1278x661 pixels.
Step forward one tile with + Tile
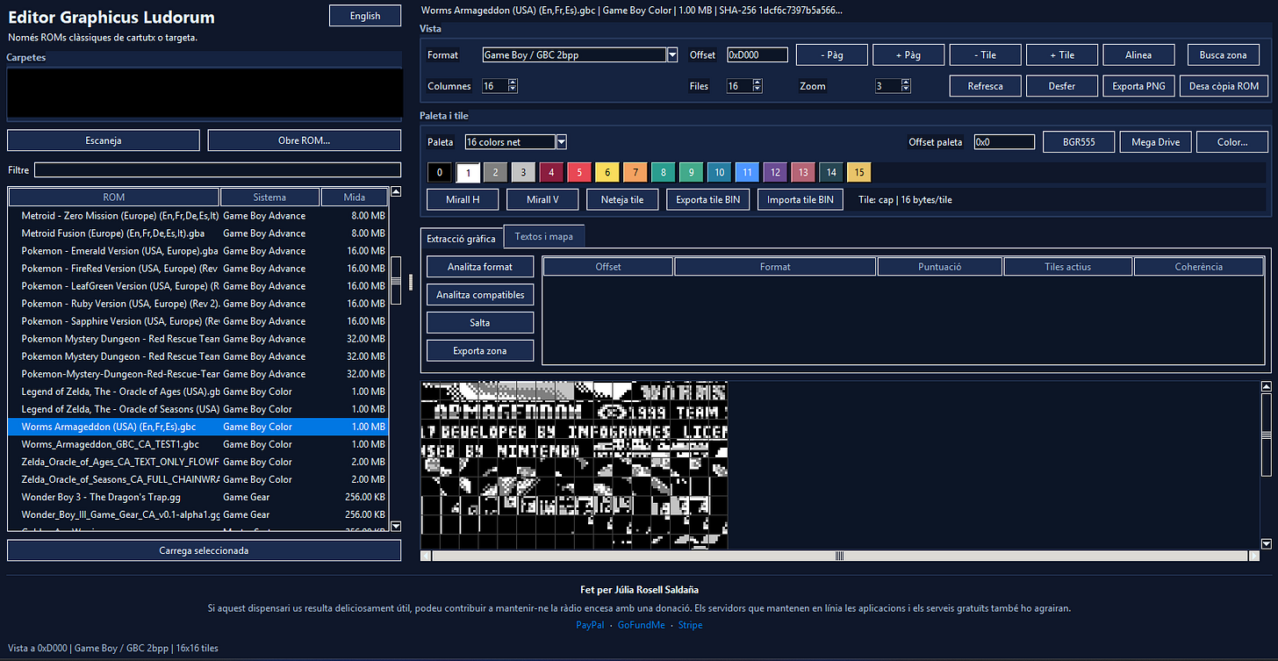point(1062,54)
